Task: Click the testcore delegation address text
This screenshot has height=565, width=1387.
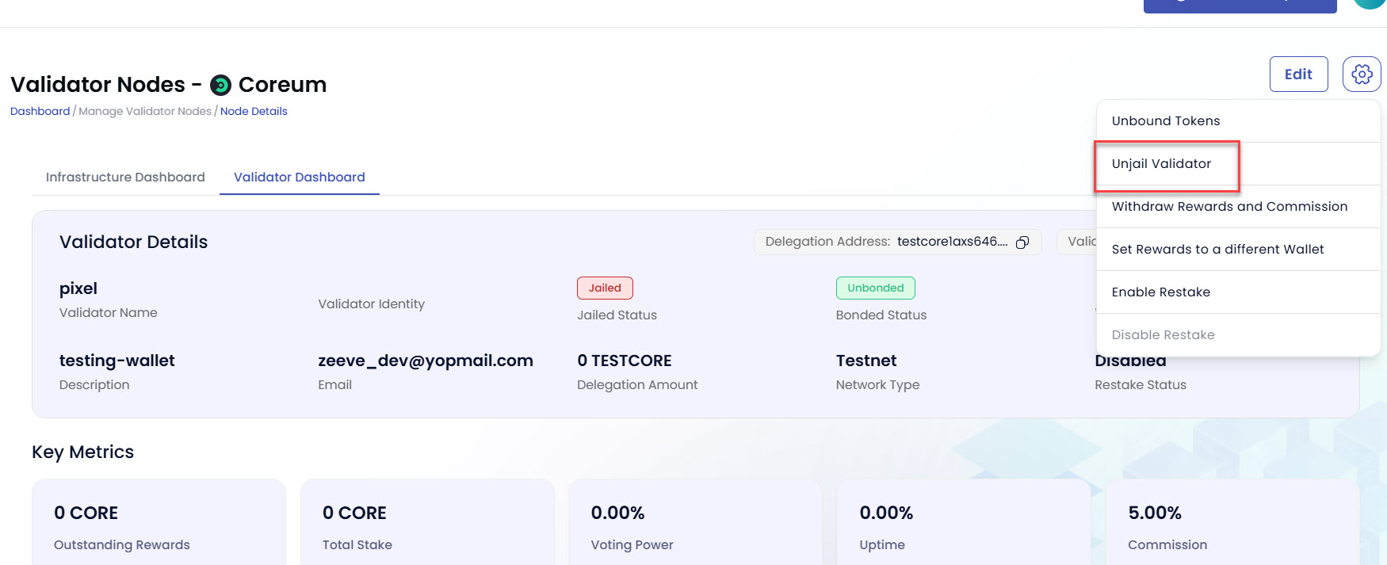Action: [x=952, y=242]
